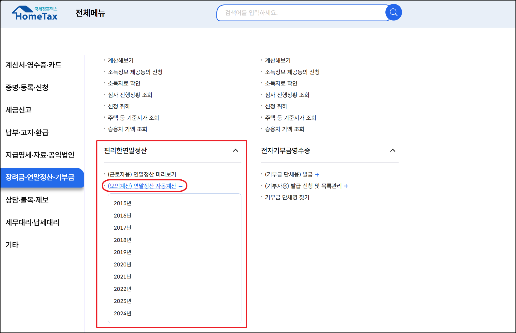Click the 전체메뉴 header title
The height and width of the screenshot is (333, 516).
coord(90,13)
